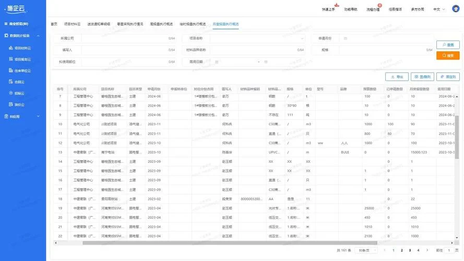Open 招标云 from the sidebar icon
This screenshot has height=261, width=464.
click(x=11, y=93)
